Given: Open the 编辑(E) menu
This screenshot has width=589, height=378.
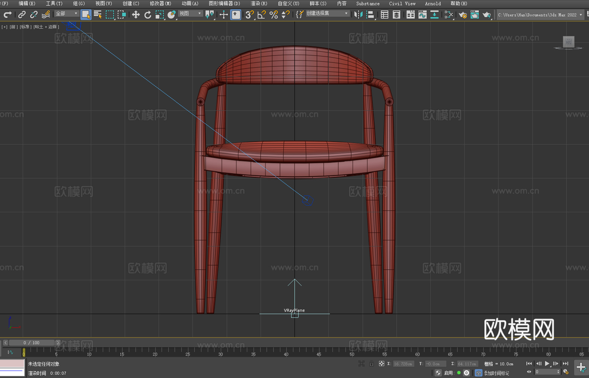Looking at the screenshot, I should click(x=27, y=3).
